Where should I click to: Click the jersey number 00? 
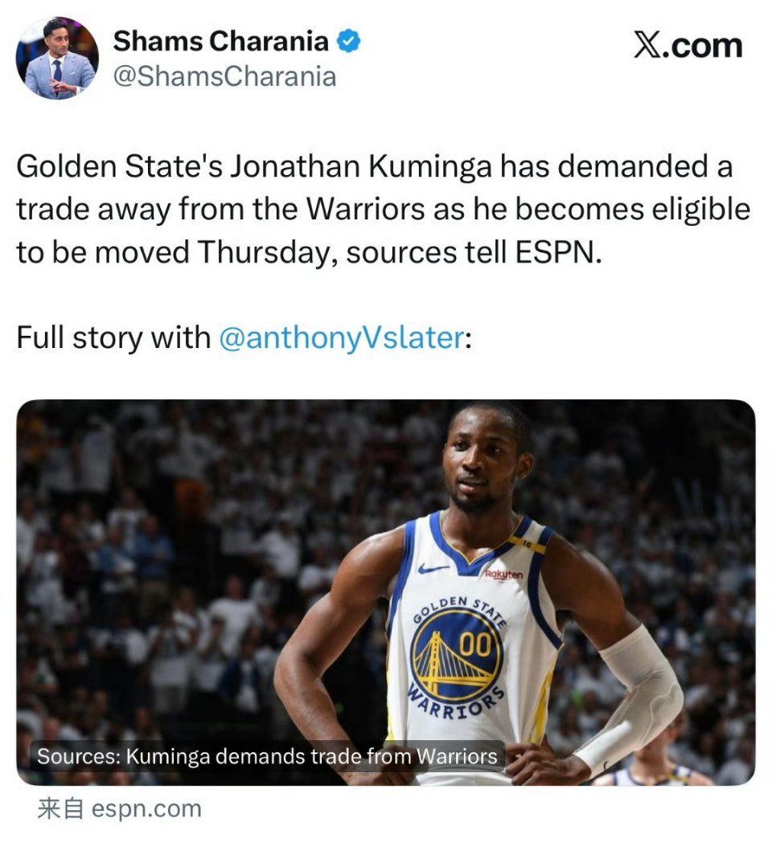pos(475,644)
